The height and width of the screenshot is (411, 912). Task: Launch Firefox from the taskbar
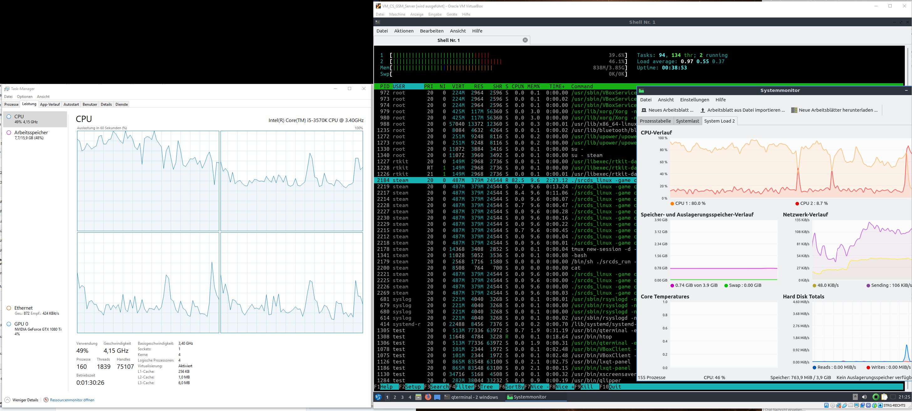coord(428,397)
